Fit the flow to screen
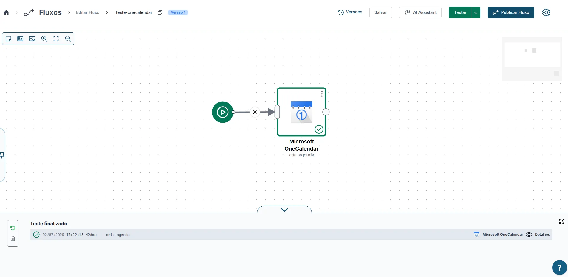The height and width of the screenshot is (277, 568). pyautogui.click(x=56, y=39)
